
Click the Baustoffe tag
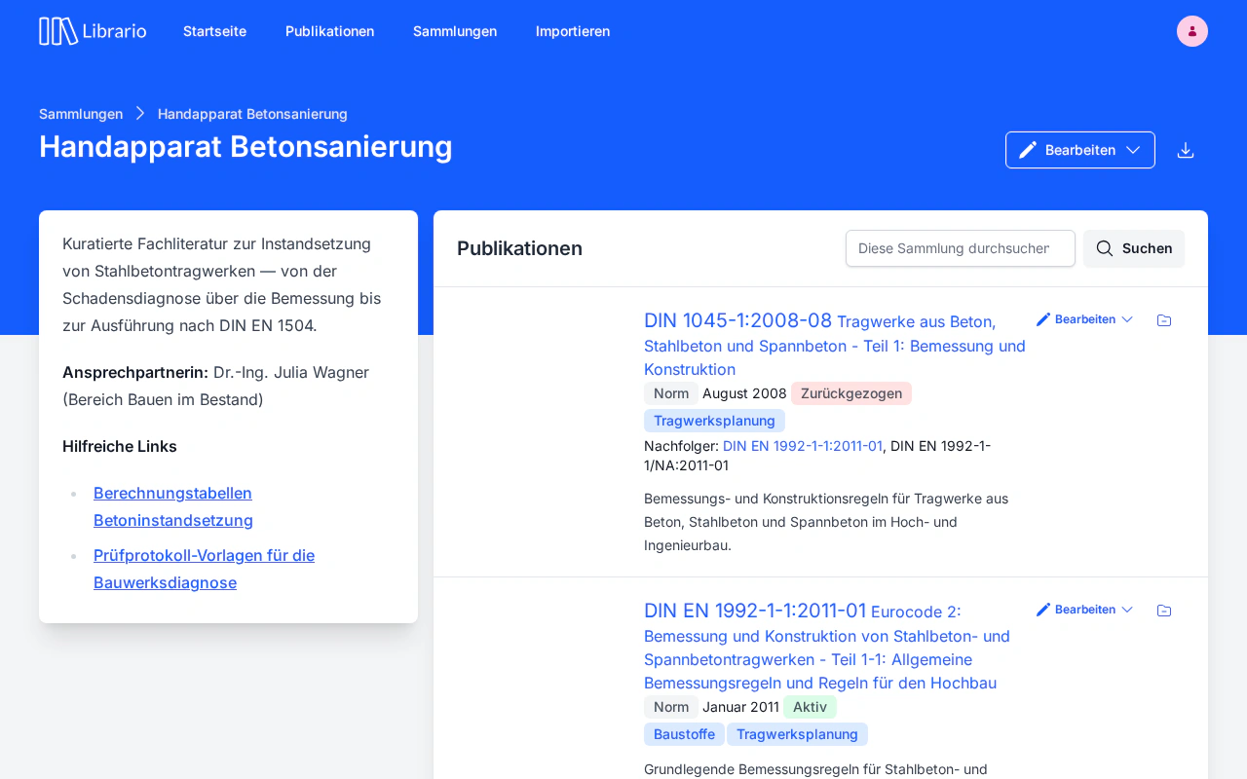point(684,734)
